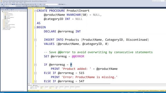Open the View menu
The height and width of the screenshot is (93, 166).
tap(7, 3)
